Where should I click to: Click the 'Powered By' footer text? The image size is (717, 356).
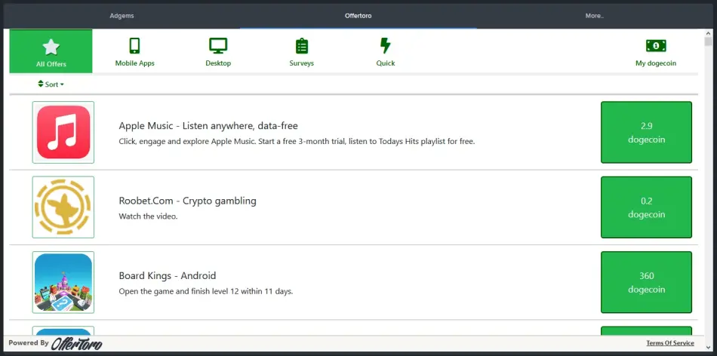29,342
